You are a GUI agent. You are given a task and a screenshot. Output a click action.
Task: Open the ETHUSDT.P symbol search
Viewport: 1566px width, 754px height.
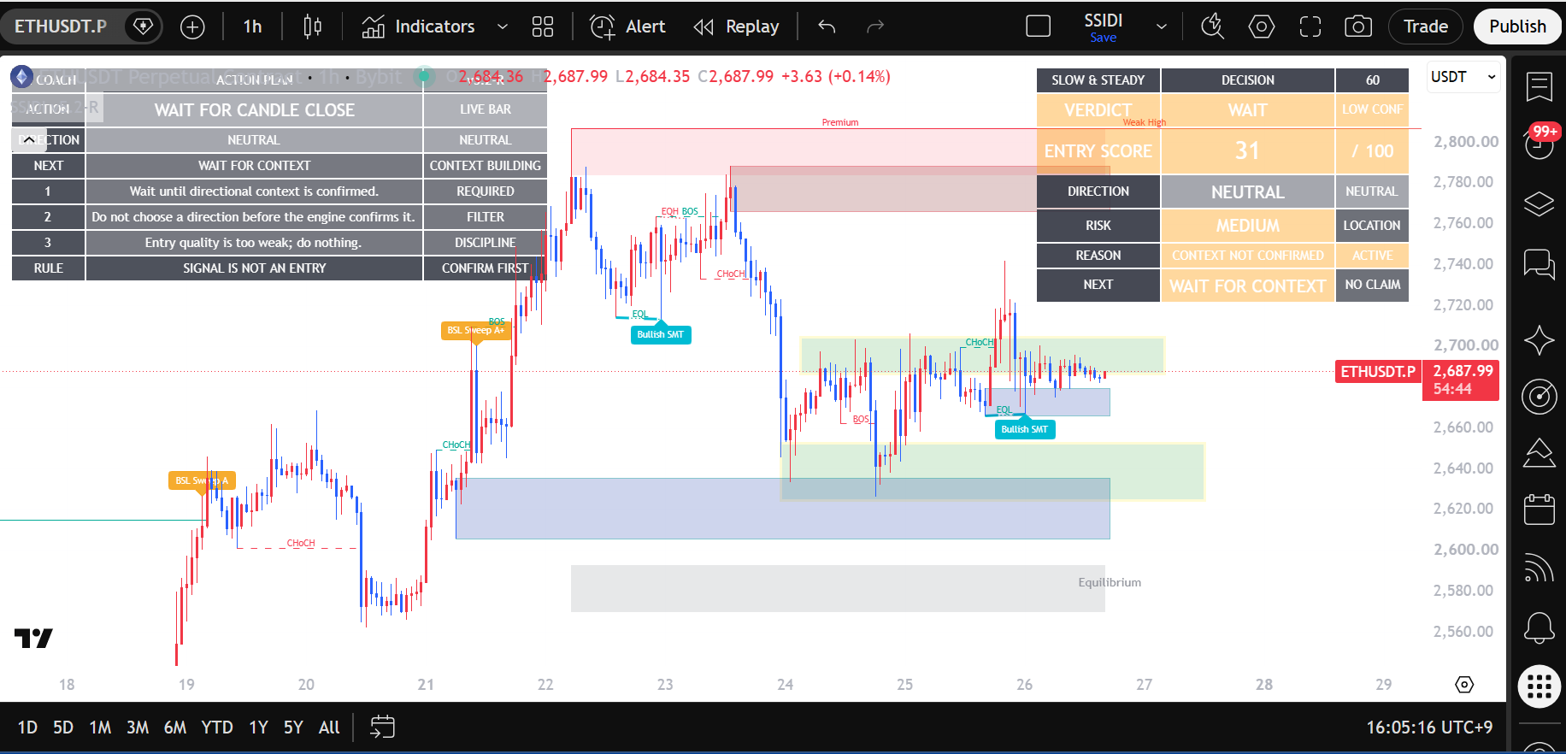(61, 27)
